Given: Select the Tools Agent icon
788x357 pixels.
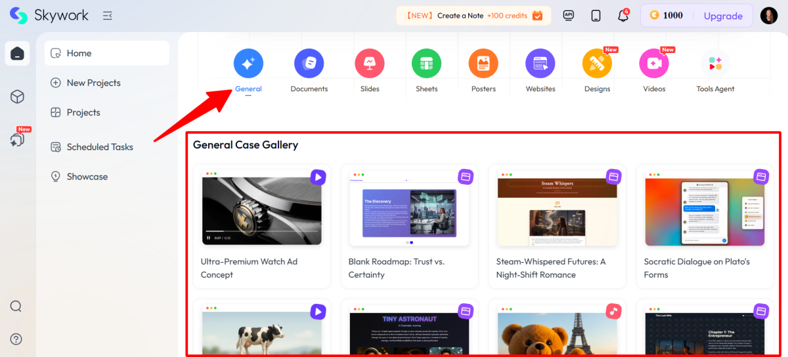Looking at the screenshot, I should [x=715, y=64].
